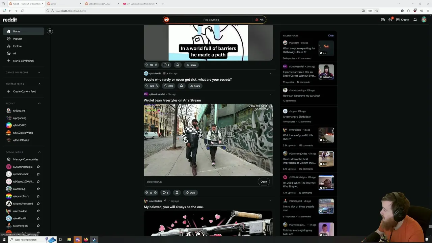
Task: Click Start a community
Action: pos(23,61)
